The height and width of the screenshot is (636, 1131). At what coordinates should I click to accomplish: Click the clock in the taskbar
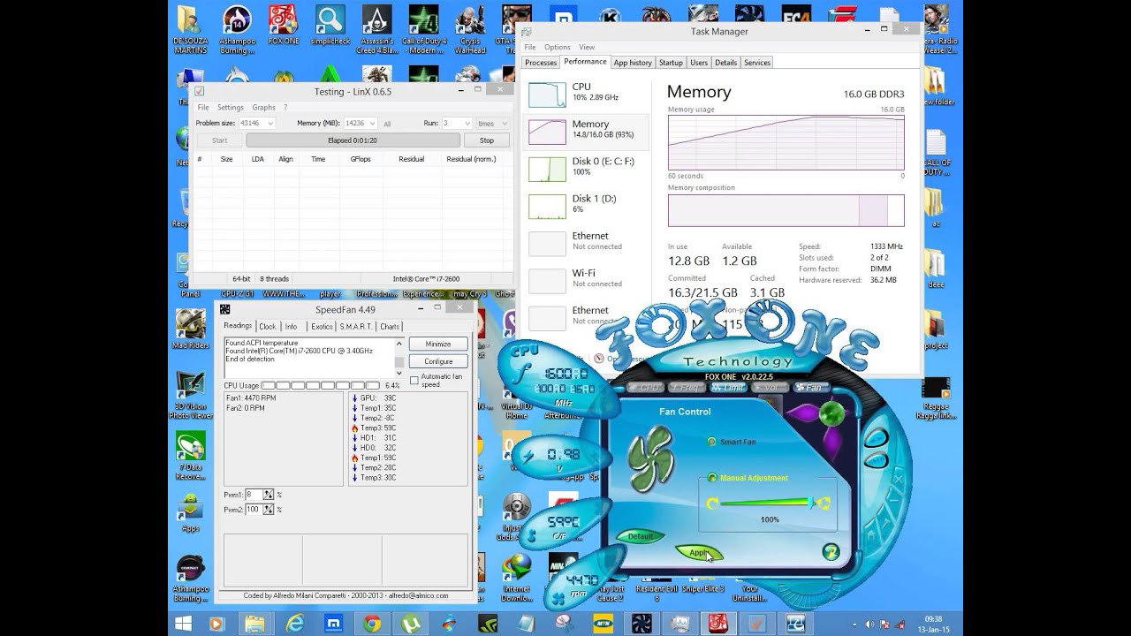(x=935, y=624)
